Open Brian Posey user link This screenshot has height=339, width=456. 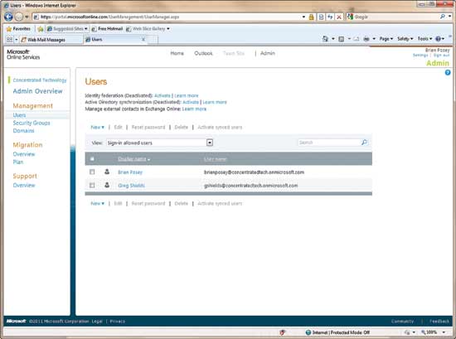point(130,172)
